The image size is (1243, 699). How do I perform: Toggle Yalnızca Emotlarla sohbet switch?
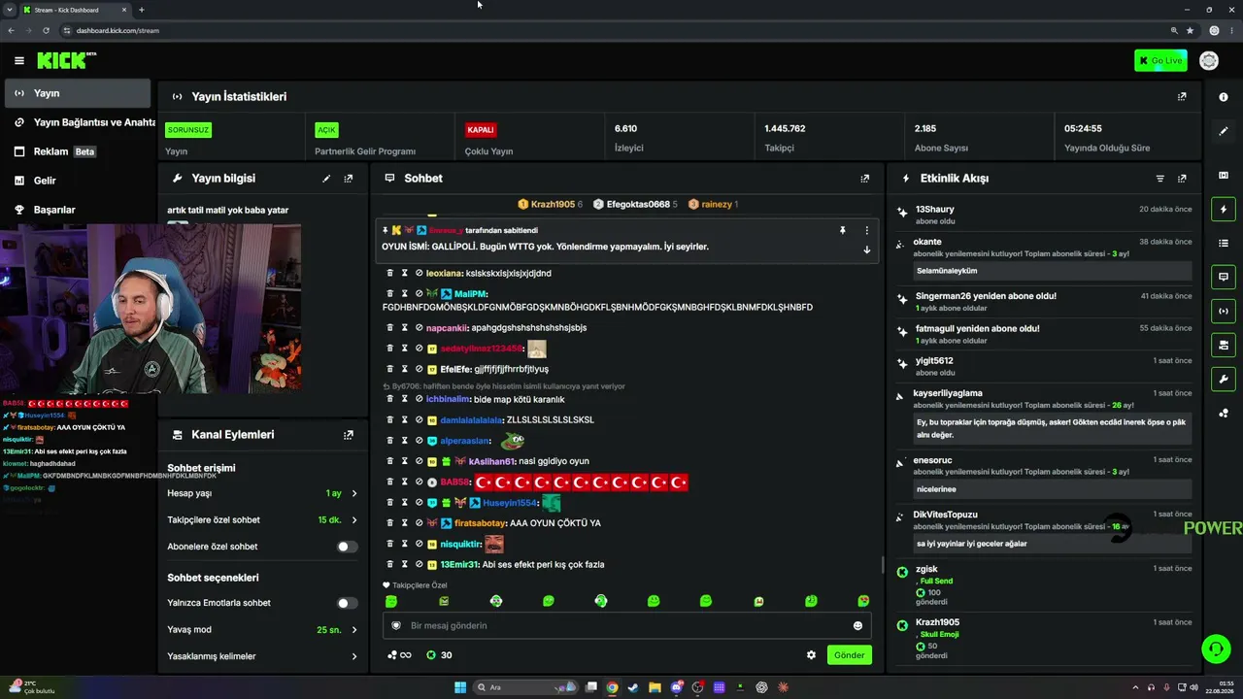point(347,603)
